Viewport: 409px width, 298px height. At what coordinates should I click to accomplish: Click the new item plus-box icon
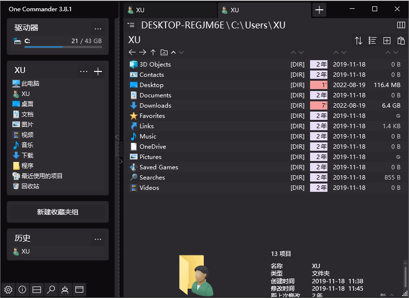coord(387,41)
